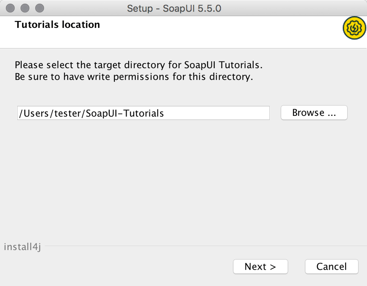This screenshot has height=286, width=367.
Task: Click install4j in the footer area
Action: [22, 246]
